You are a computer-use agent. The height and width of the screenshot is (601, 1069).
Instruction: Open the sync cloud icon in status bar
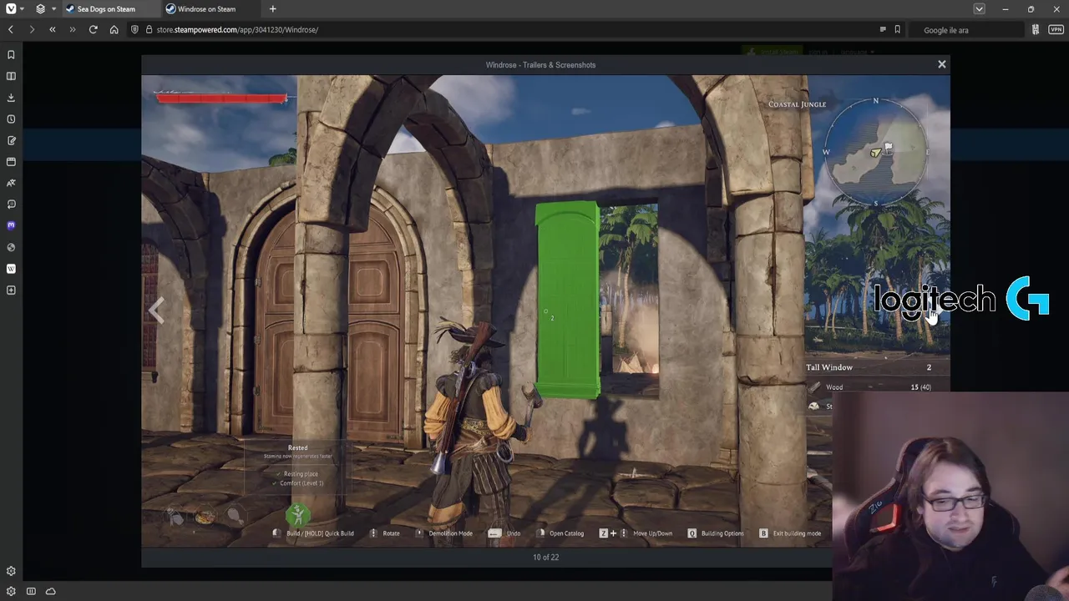point(51,592)
